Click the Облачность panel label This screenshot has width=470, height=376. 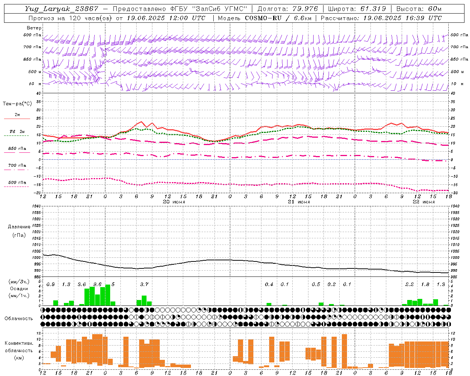[19, 319]
